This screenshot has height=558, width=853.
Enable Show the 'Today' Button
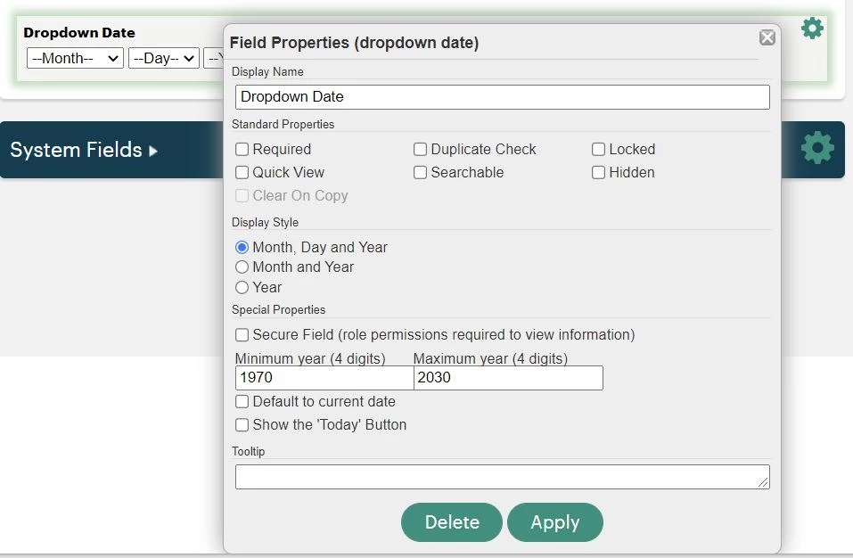(x=242, y=425)
